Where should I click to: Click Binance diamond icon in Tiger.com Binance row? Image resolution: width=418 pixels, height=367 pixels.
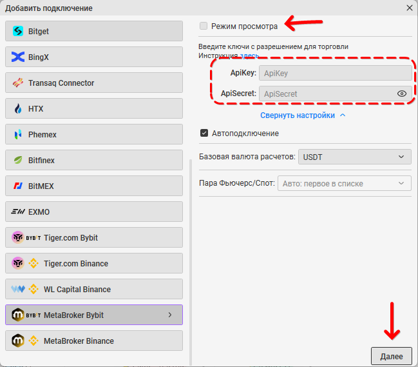point(33,263)
